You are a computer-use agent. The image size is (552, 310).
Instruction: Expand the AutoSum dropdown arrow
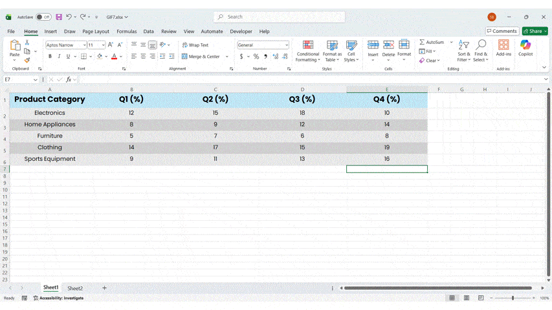click(451, 42)
